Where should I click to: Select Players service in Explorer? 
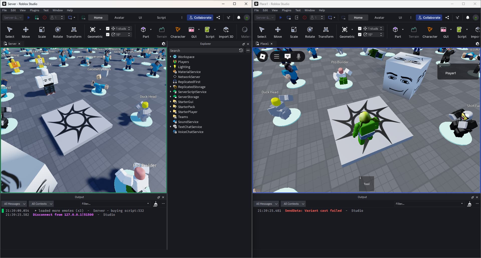coord(183,62)
